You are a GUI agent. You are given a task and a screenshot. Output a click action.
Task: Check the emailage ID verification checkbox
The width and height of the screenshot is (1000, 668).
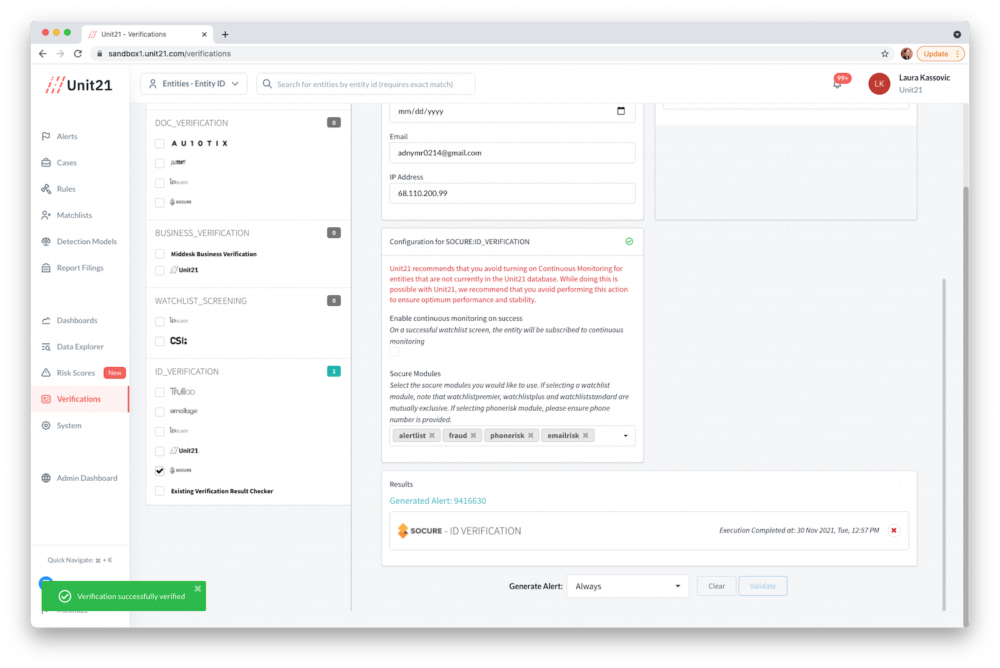159,411
